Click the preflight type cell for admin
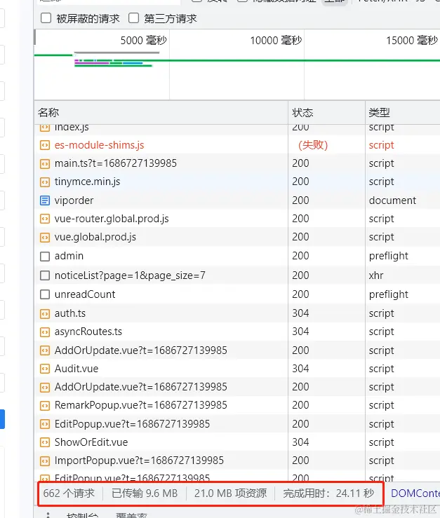440x518 pixels. coord(388,256)
